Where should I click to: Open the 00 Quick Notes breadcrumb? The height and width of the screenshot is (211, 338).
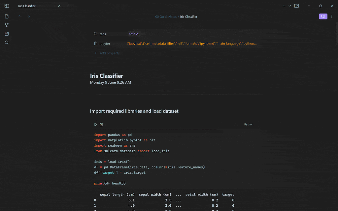click(x=166, y=16)
